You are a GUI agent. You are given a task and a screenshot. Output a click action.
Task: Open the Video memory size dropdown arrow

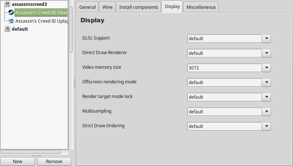(267, 68)
